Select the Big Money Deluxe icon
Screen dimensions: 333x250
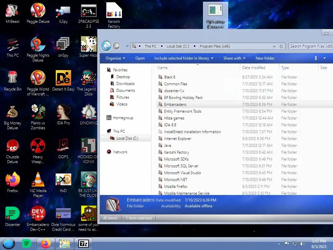pyautogui.click(x=13, y=117)
